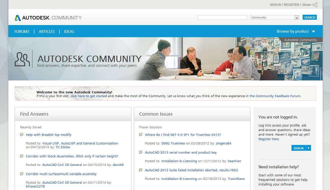
Task: Open the Community Feedback Forum link
Action: tap(275, 96)
